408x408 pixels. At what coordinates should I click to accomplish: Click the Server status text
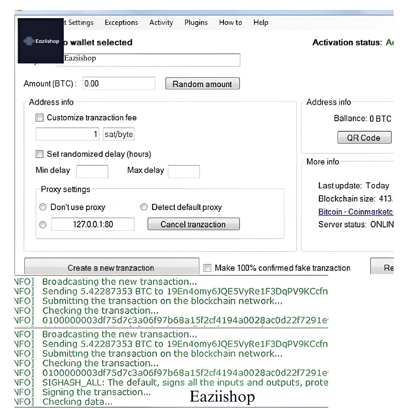(x=356, y=224)
